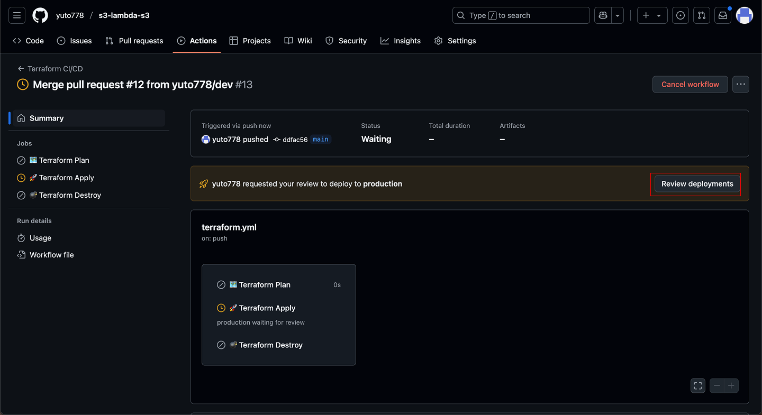The height and width of the screenshot is (415, 762).
Task: Click the waiting clock icon beside run title
Action: tap(23, 85)
